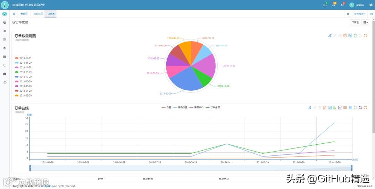Toggle 2018-10-11 in pie legend

(x=23, y=58)
